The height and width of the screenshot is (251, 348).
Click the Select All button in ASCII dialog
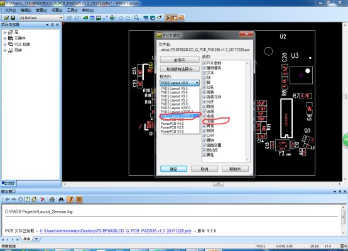[x=180, y=60]
